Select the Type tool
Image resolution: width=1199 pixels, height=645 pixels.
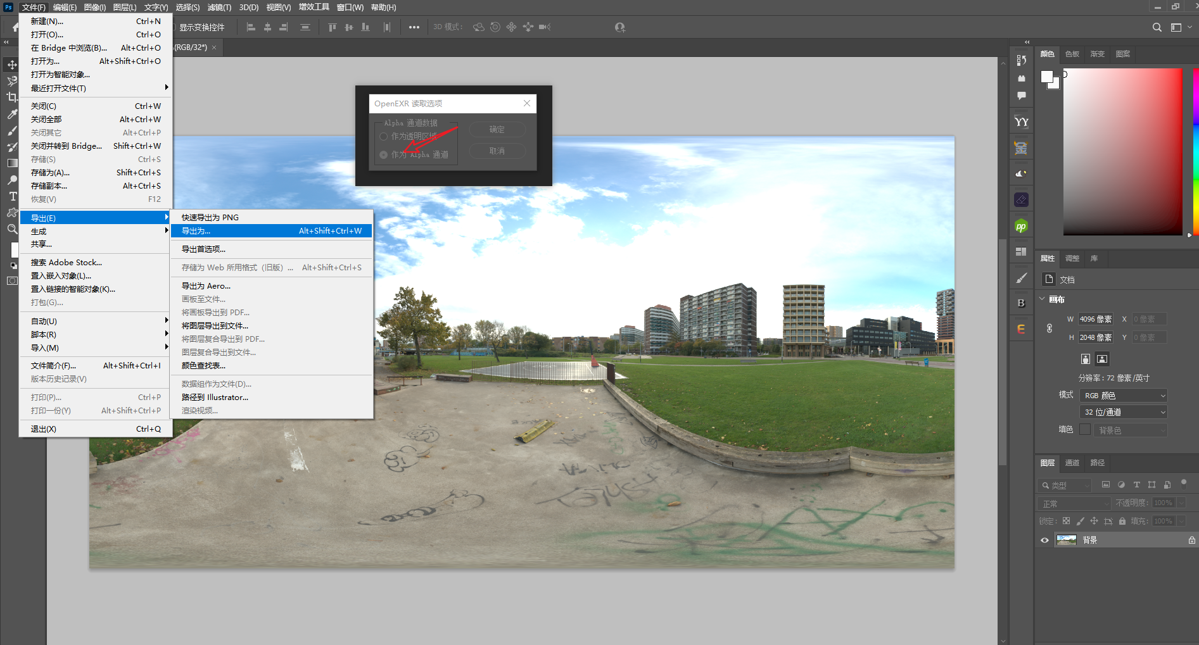click(x=12, y=196)
